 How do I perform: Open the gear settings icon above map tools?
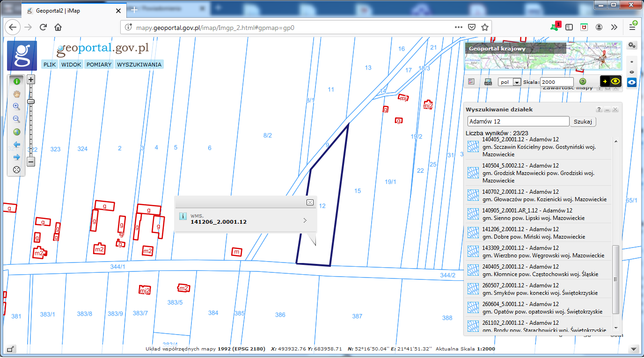[632, 45]
